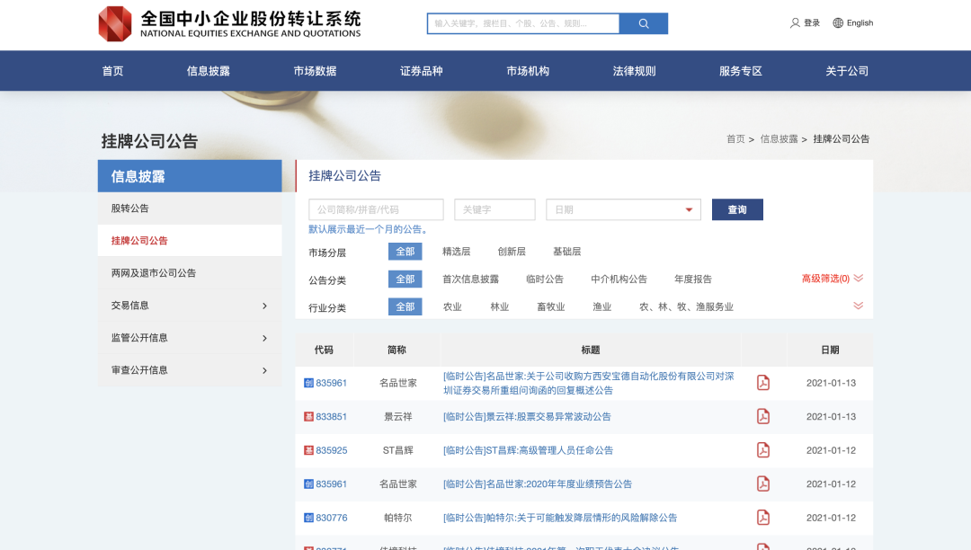
Task: Open ST昌辉's appointment announcement PDF
Action: coord(763,450)
